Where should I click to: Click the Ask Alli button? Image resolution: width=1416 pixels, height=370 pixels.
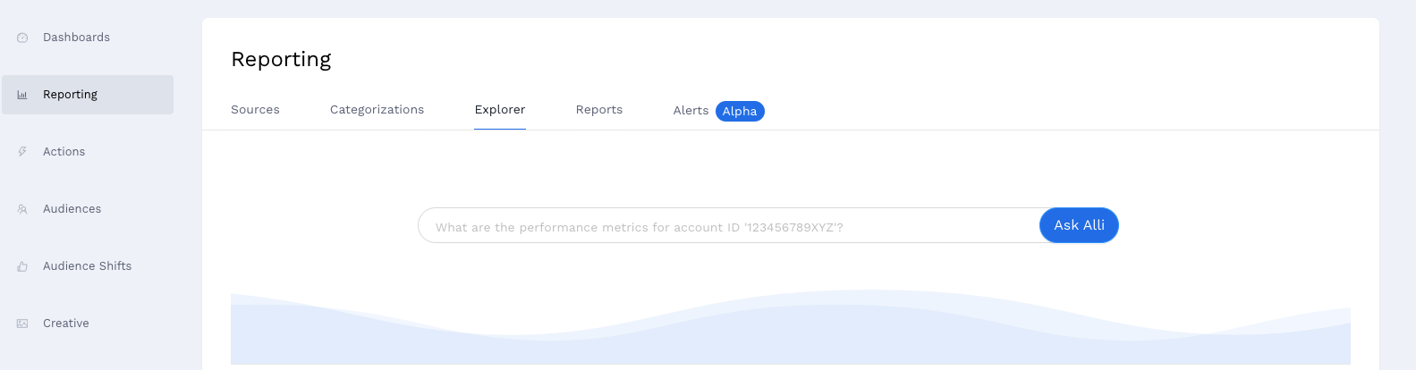1079,225
